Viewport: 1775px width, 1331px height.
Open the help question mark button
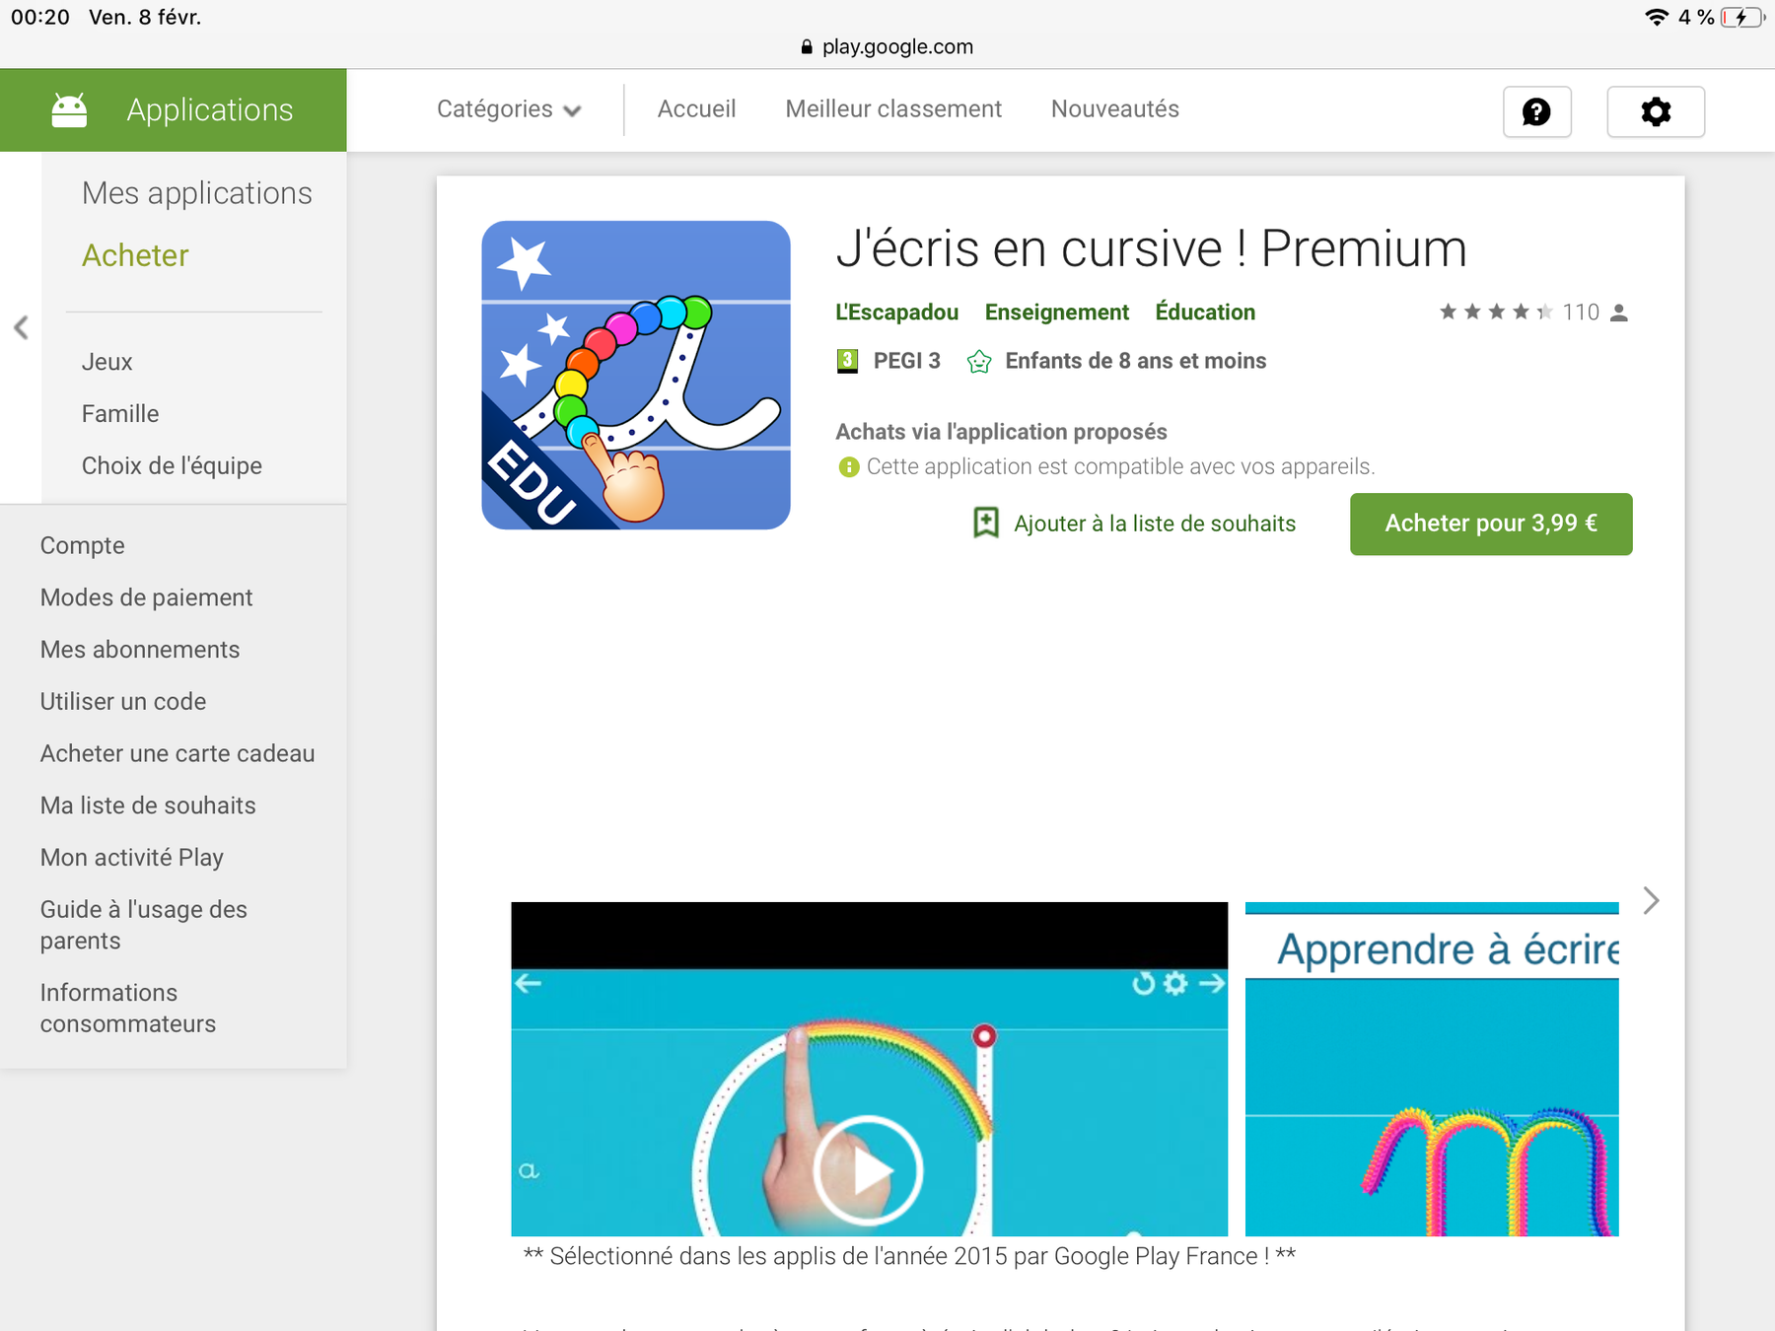pyautogui.click(x=1536, y=111)
